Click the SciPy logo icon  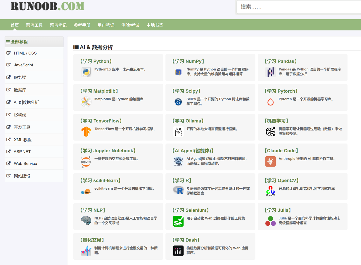178,102
